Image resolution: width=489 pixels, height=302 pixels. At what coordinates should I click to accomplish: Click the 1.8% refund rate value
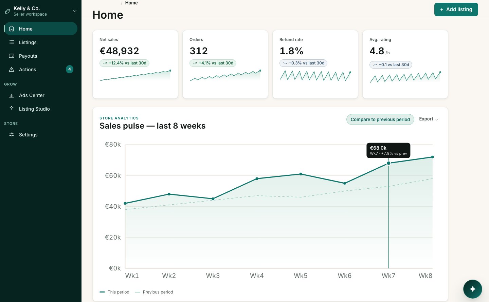(x=291, y=51)
